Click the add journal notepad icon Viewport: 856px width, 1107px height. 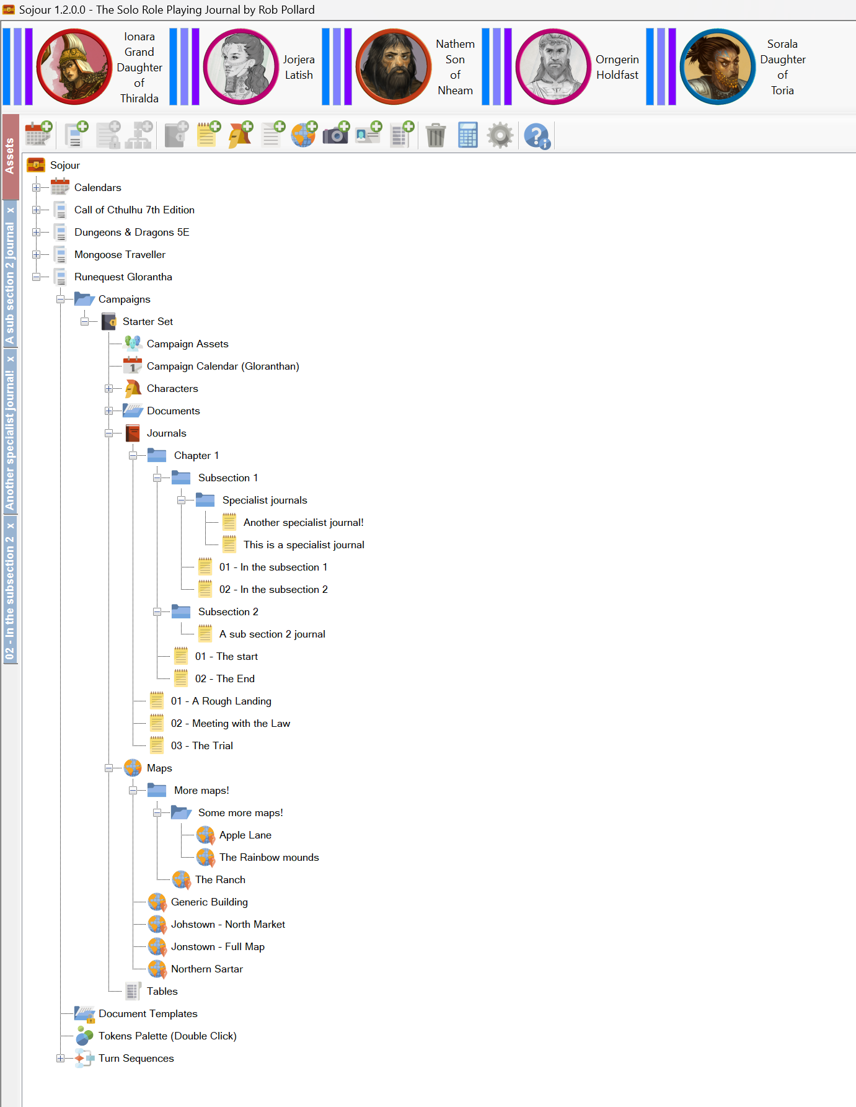point(208,135)
